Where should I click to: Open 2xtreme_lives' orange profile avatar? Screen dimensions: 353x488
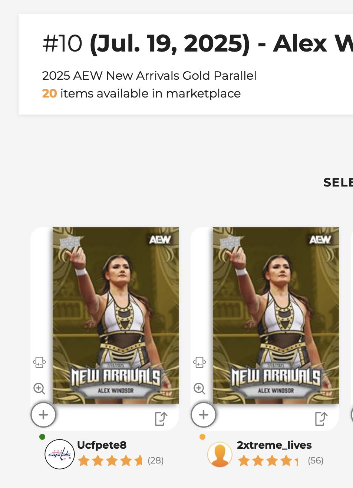[x=220, y=454]
